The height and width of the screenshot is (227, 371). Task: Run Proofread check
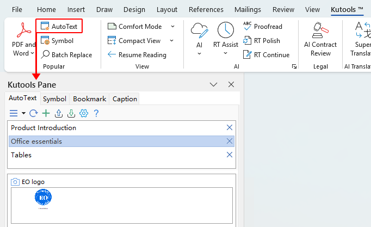click(263, 26)
